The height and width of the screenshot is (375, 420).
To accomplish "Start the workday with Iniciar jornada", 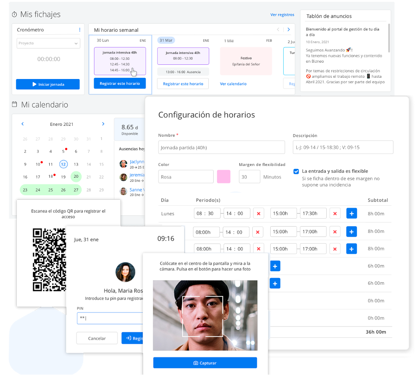I will coord(48,84).
